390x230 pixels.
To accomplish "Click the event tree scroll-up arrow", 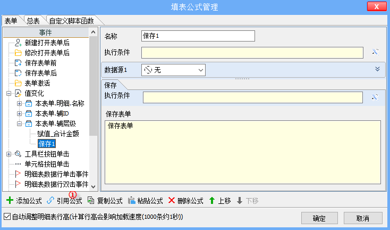I will [94, 32].
